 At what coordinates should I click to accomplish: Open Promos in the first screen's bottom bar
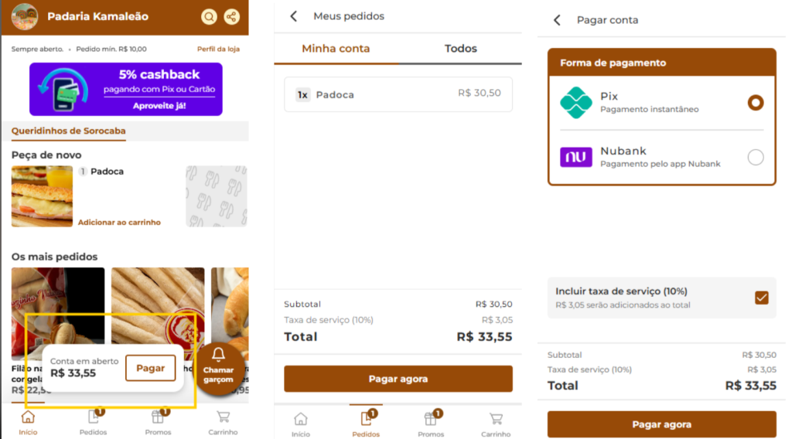[x=158, y=422]
